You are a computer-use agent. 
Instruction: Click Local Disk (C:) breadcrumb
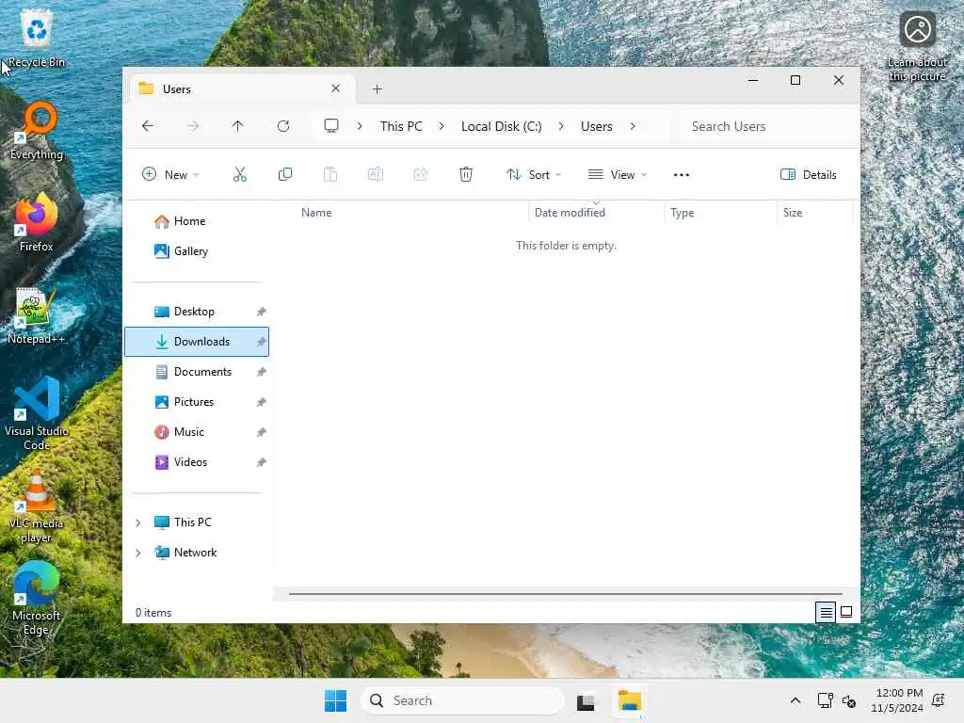click(501, 126)
